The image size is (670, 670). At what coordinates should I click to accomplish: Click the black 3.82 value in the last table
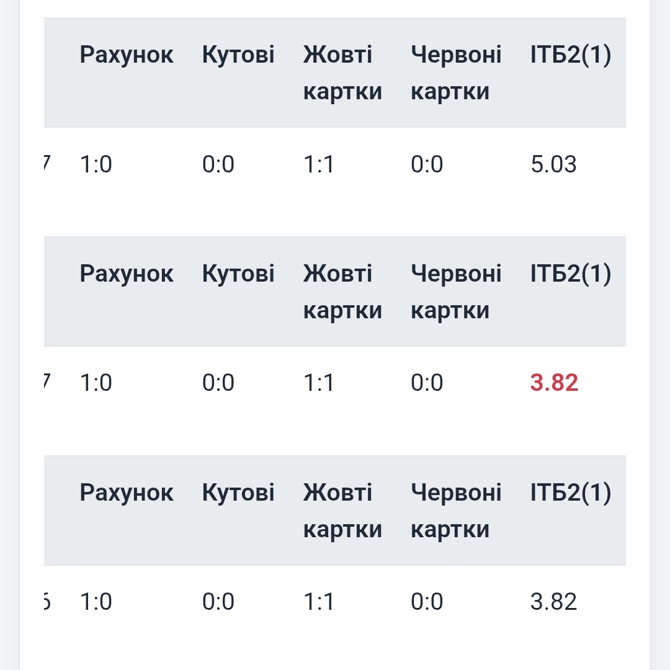coord(553,602)
